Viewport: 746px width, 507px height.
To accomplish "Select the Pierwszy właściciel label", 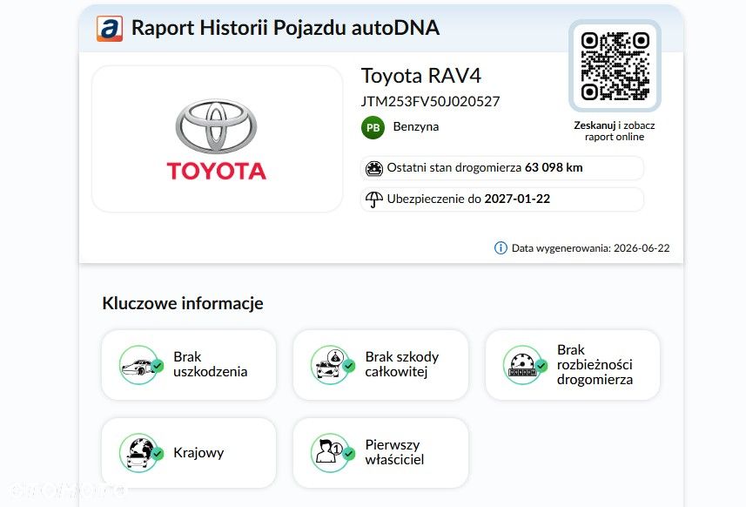I will pos(394,452).
